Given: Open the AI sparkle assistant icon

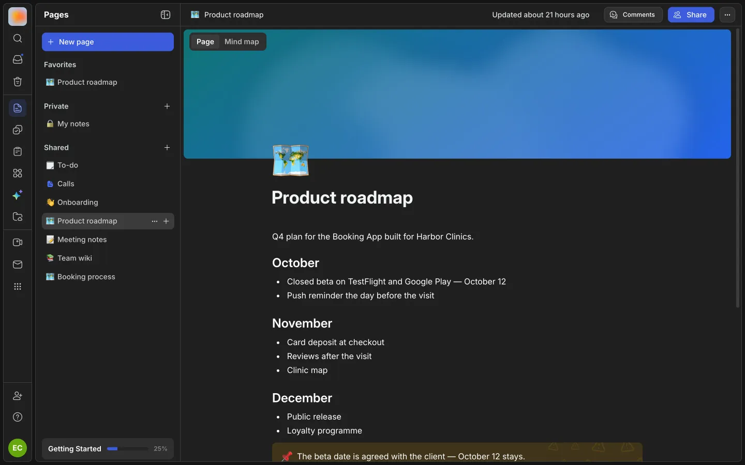Looking at the screenshot, I should coord(18,195).
